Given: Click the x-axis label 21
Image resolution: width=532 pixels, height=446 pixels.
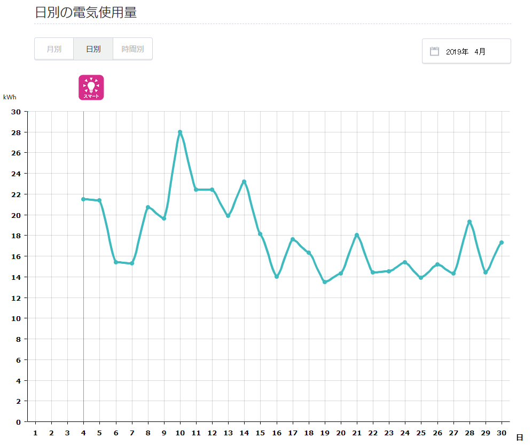Looking at the screenshot, I should [x=357, y=433].
